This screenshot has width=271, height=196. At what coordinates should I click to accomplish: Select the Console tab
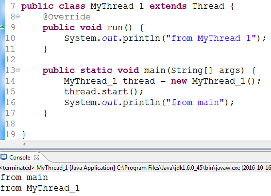point(20,158)
